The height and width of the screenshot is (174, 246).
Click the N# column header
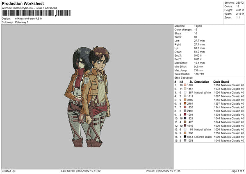(x=181, y=82)
